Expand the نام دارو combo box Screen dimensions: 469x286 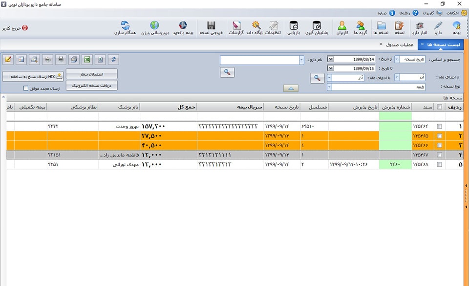point(301,60)
